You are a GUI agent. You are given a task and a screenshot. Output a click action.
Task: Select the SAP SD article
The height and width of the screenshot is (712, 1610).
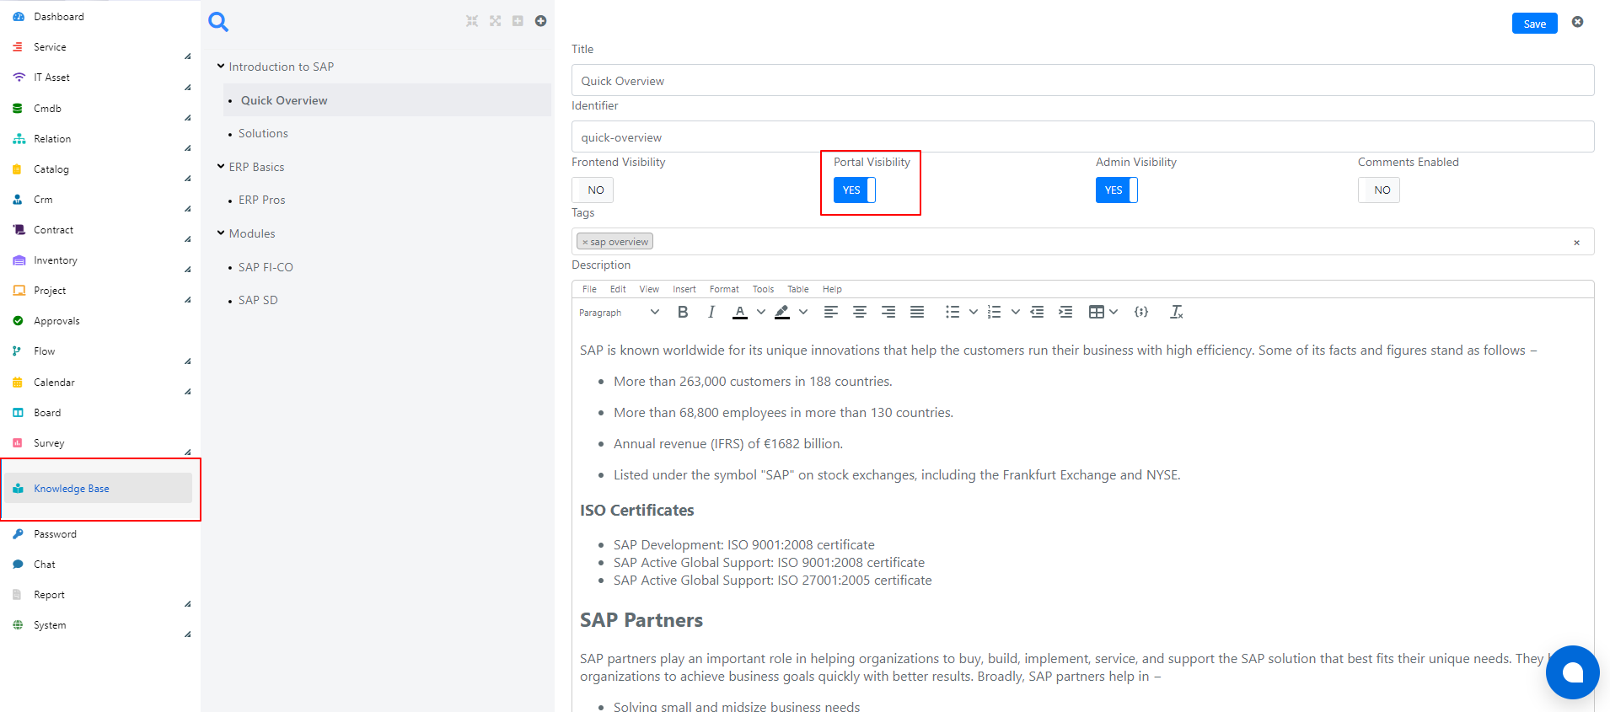pos(258,300)
